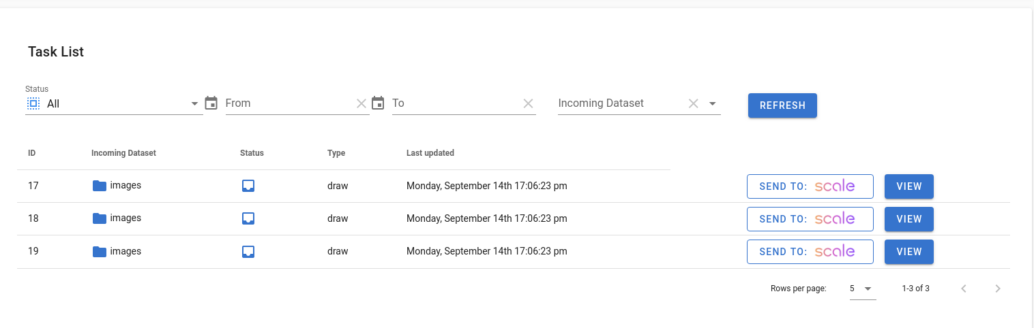1034x328 pixels.
Task: View task 19
Action: (x=909, y=252)
